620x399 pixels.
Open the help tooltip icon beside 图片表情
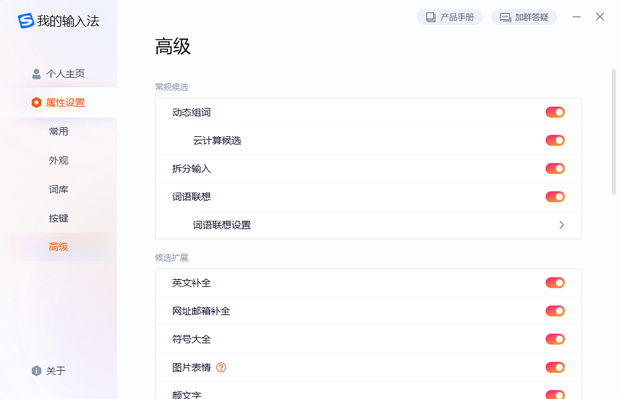coord(220,367)
